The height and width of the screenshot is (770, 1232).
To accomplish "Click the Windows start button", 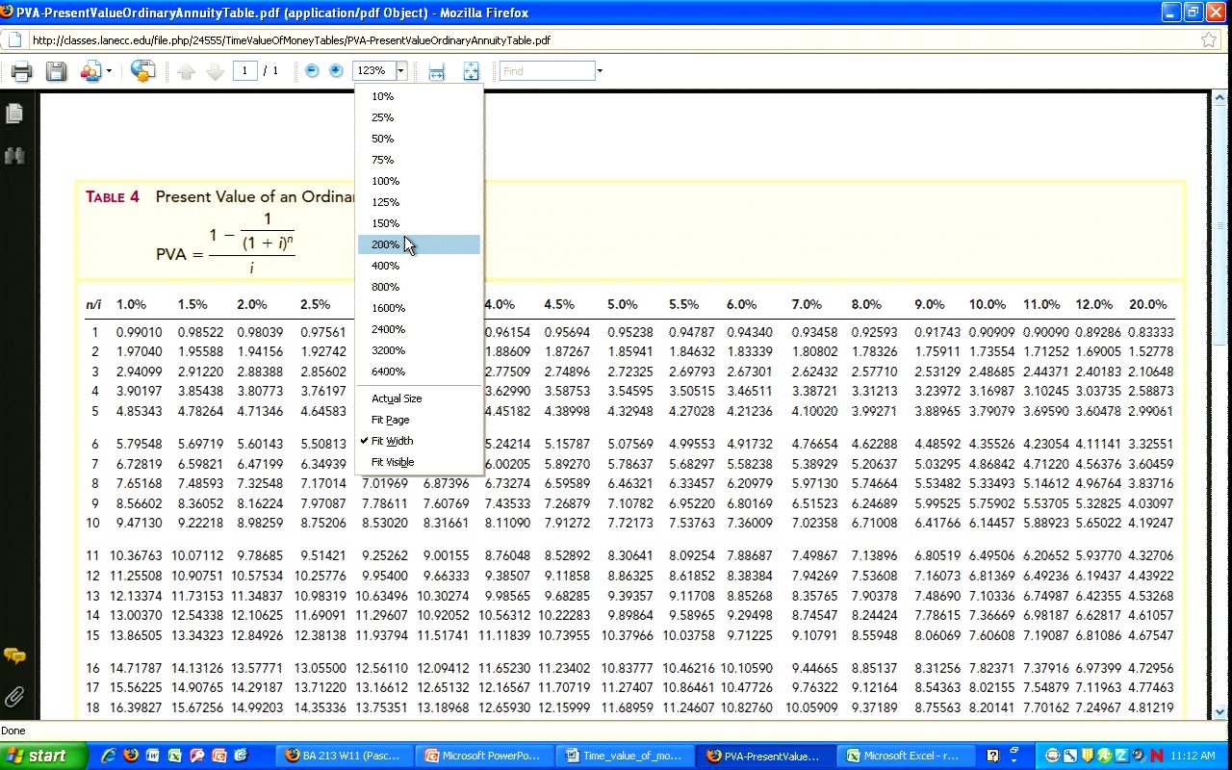I will pos(36,756).
